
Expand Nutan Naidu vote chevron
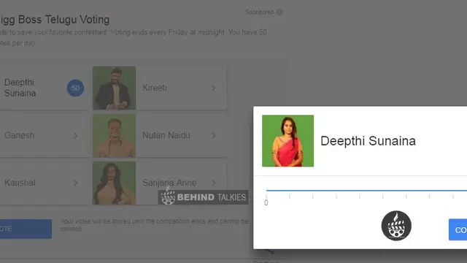[214, 135]
